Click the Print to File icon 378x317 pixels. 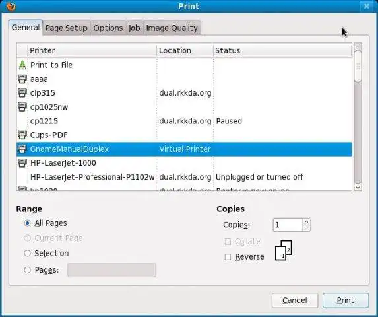pos(22,65)
